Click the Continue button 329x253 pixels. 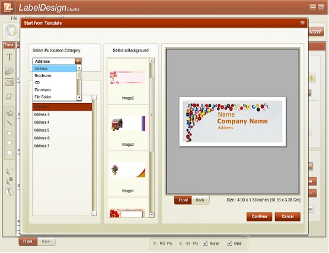click(259, 216)
